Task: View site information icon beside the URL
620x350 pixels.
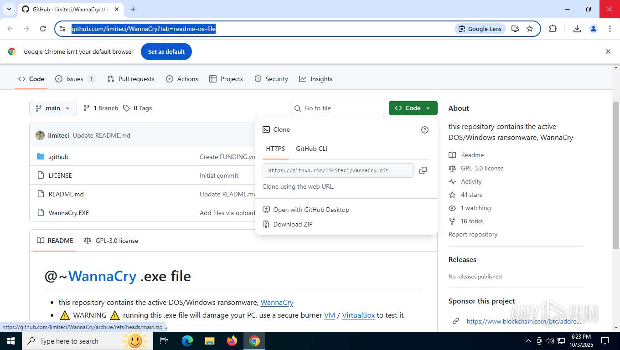Action: [63, 29]
